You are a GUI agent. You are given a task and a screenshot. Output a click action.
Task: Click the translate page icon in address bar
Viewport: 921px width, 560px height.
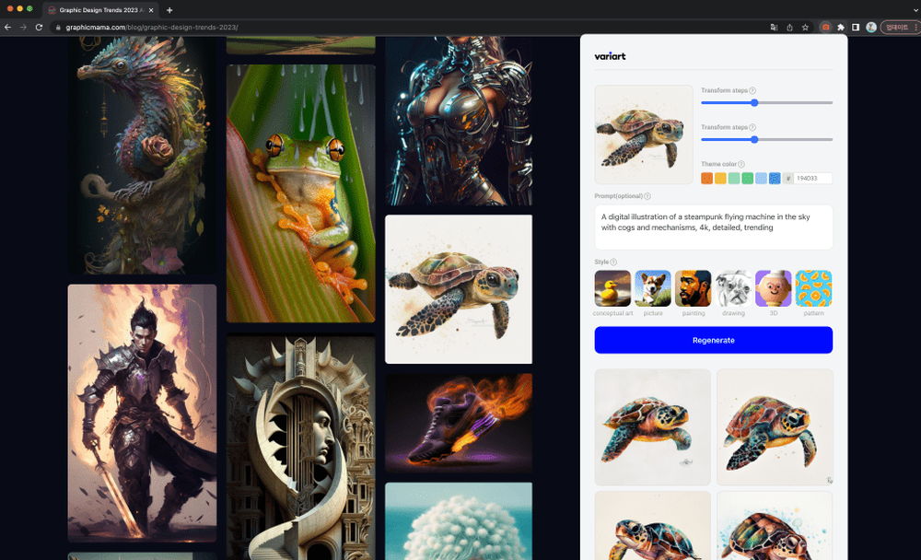tap(775, 27)
